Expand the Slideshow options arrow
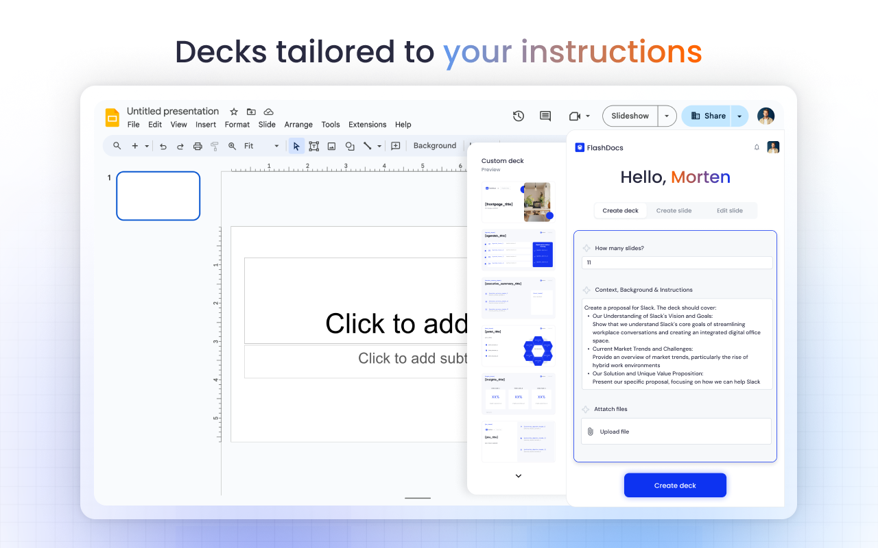Screen dimensions: 878x548 click(x=666, y=116)
